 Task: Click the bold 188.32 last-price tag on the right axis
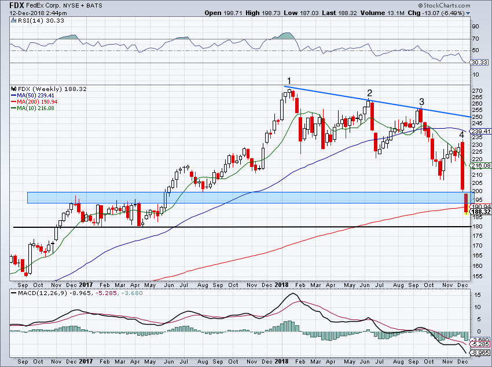pyautogui.click(x=482, y=212)
